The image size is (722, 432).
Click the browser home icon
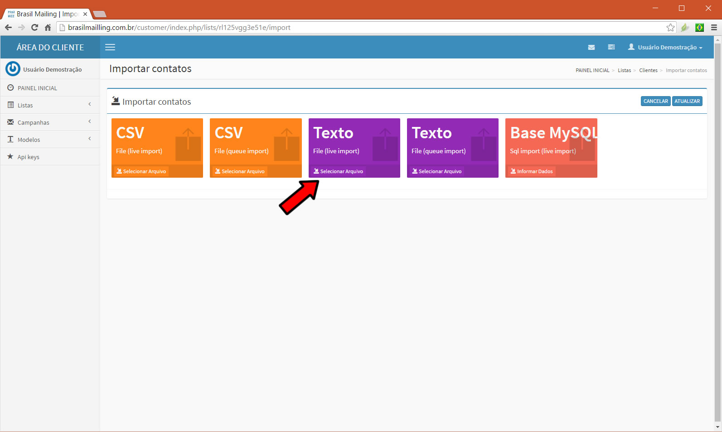coord(48,27)
